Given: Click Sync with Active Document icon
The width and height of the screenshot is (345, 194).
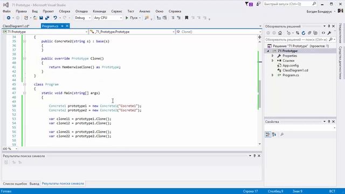Looking at the screenshot, I should tap(298, 33).
